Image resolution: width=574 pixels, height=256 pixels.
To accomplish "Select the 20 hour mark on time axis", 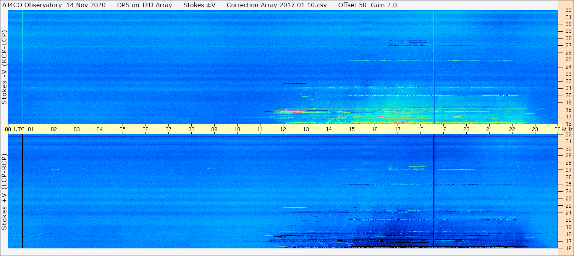I will [x=466, y=129].
